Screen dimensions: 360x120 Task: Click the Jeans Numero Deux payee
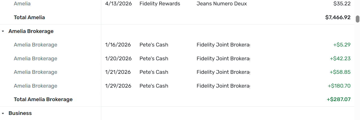(x=221, y=4)
